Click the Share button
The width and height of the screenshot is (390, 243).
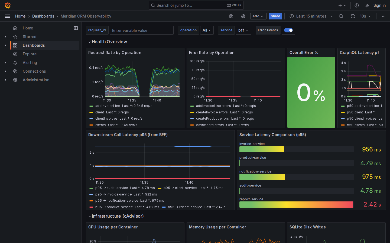pyautogui.click(x=275, y=16)
